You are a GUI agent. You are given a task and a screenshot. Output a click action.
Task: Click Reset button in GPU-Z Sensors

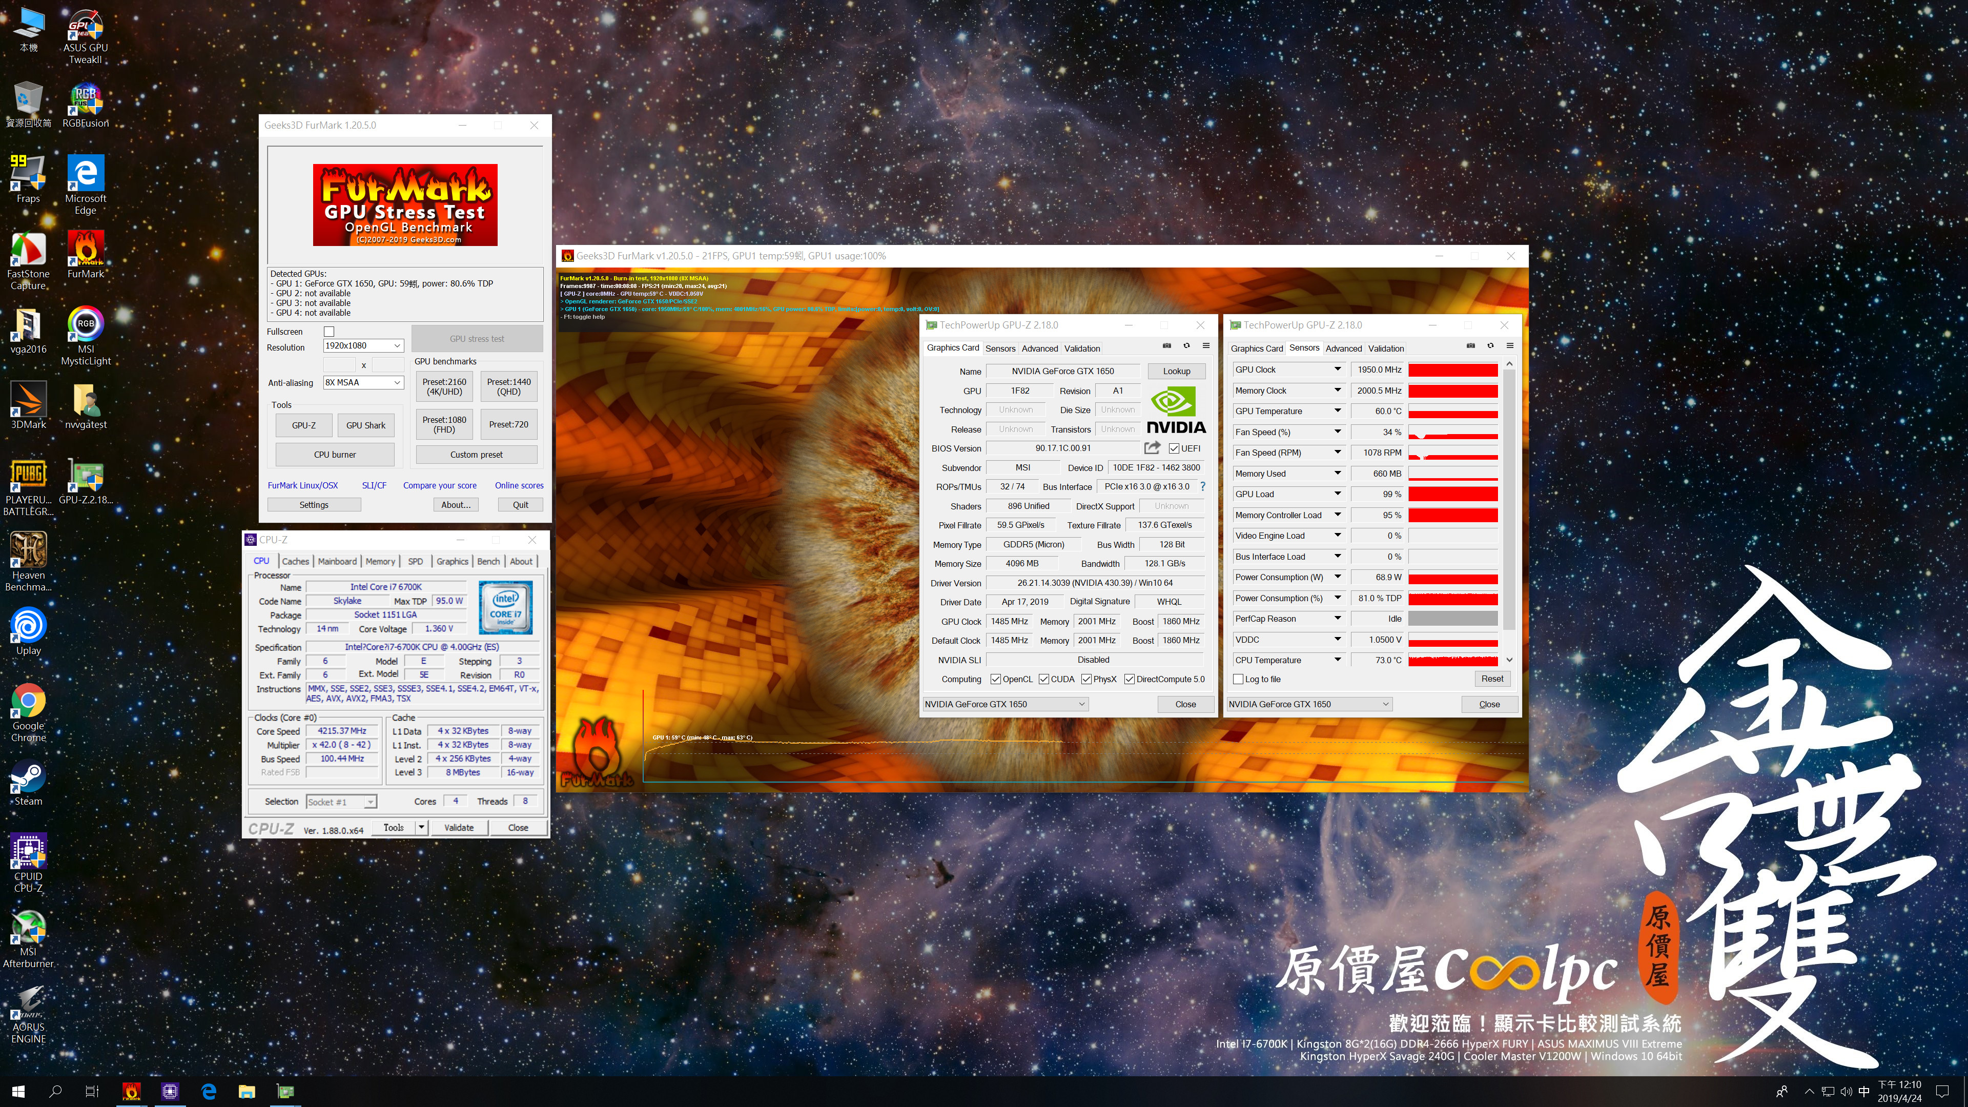pos(1491,679)
